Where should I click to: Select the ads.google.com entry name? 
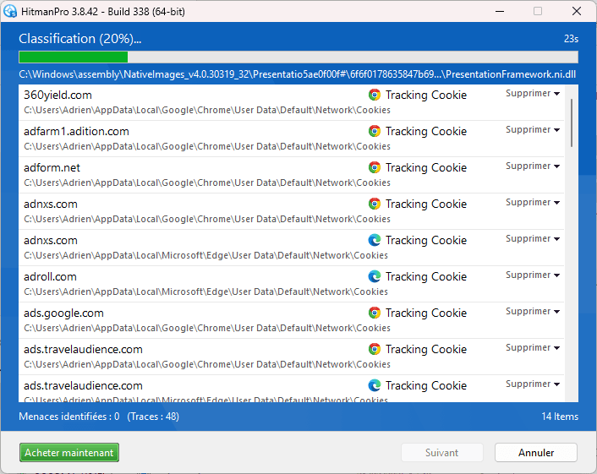pos(63,313)
